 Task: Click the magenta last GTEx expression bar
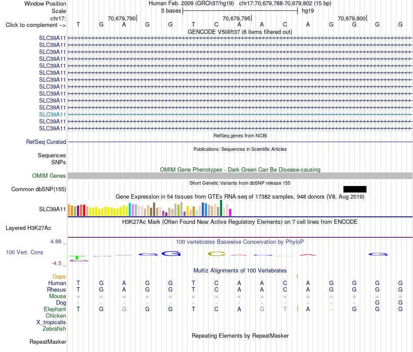tap(230, 213)
